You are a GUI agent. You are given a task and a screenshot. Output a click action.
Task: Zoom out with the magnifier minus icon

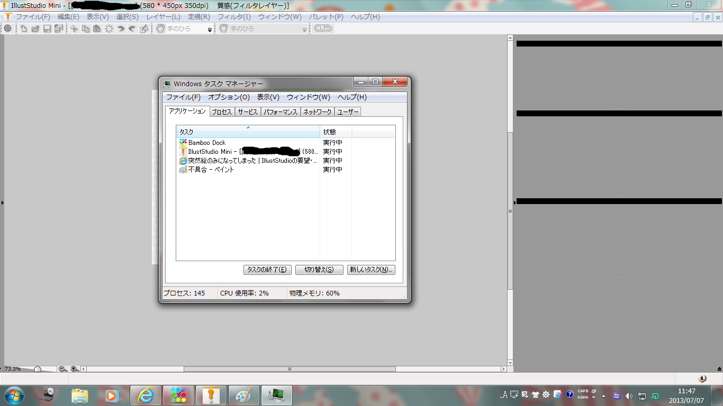[62, 369]
